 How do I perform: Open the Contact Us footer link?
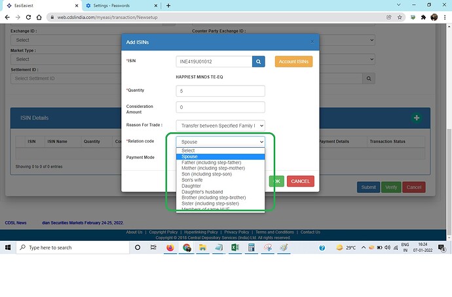coord(310,232)
